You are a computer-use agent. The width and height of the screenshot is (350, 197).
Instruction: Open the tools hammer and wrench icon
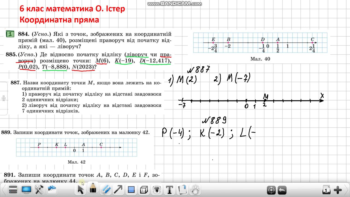pos(39,189)
